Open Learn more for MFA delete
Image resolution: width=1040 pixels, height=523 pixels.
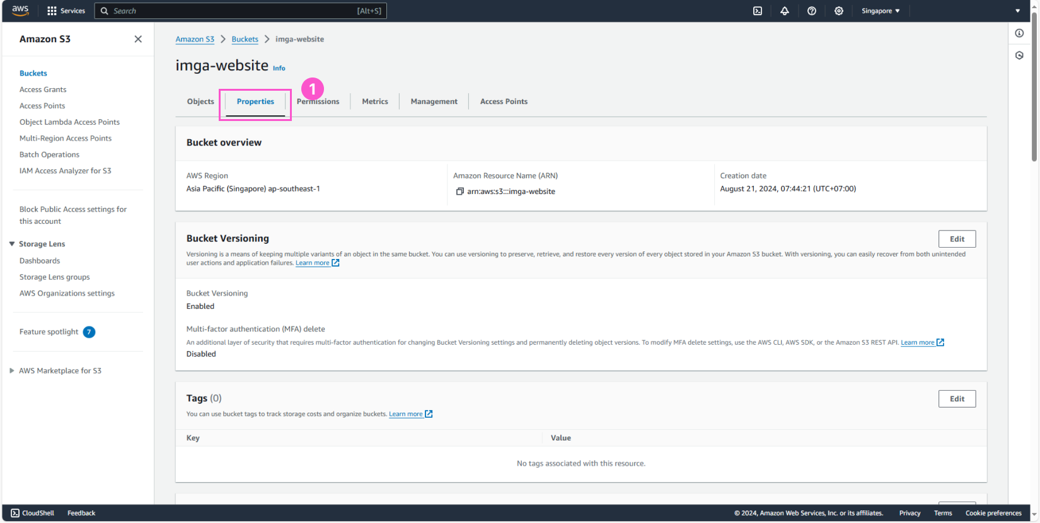pos(917,342)
